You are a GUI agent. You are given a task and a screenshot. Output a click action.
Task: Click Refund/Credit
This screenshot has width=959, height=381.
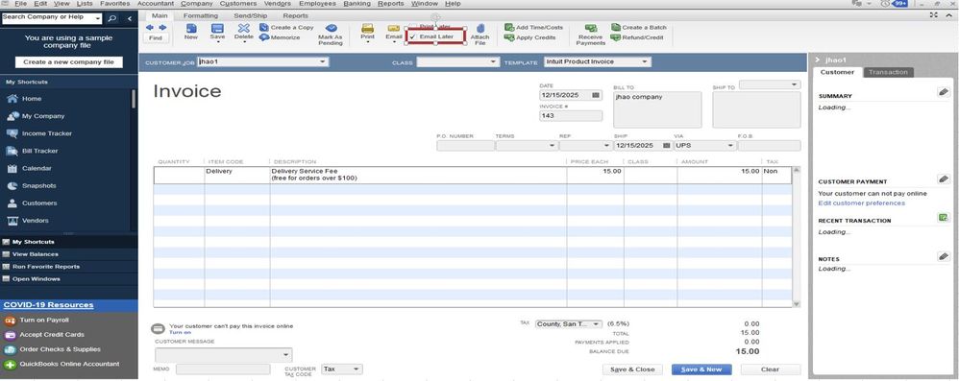[637, 37]
